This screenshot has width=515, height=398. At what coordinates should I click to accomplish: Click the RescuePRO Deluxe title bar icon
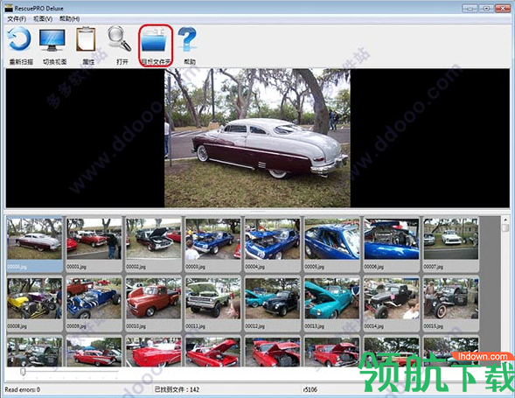pyautogui.click(x=9, y=8)
